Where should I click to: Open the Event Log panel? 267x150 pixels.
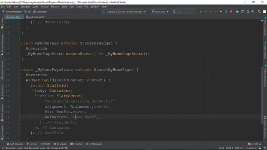click(x=254, y=144)
